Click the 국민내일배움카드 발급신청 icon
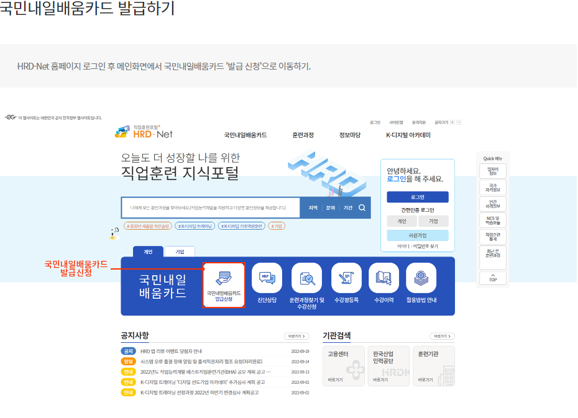 224,284
